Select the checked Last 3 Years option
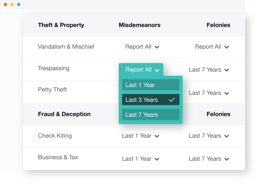The width and height of the screenshot is (260, 185). coord(151,100)
